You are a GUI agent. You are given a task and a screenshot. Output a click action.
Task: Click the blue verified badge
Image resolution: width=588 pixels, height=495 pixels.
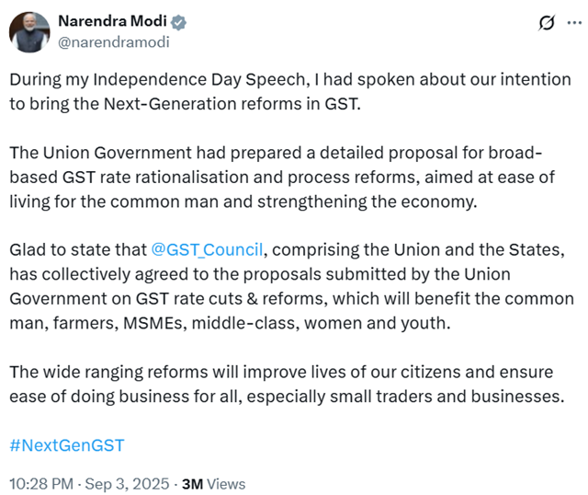click(x=178, y=22)
